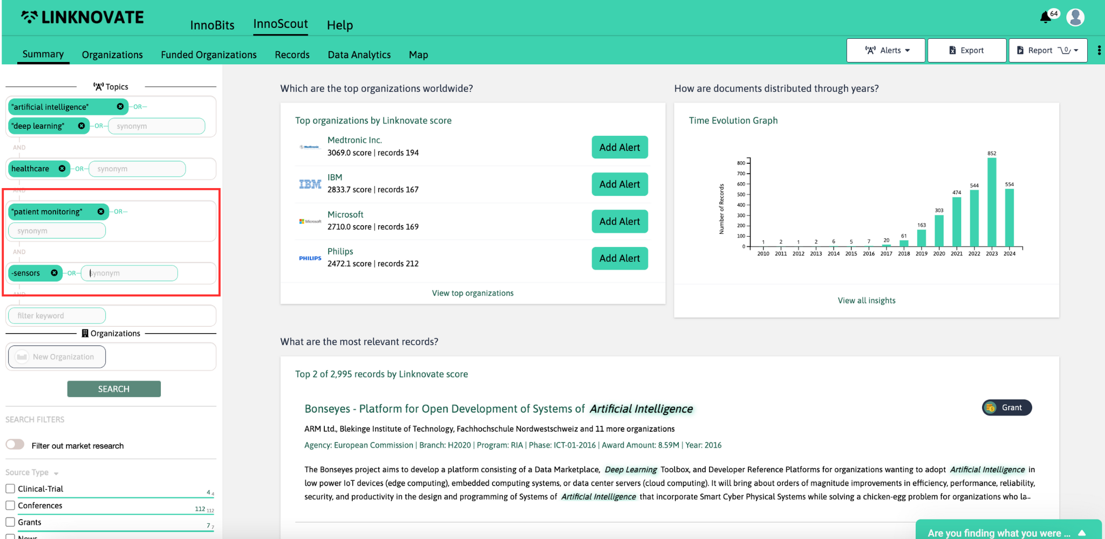Click synonym field under "patient monitoring"
1105x539 pixels.
57,231
